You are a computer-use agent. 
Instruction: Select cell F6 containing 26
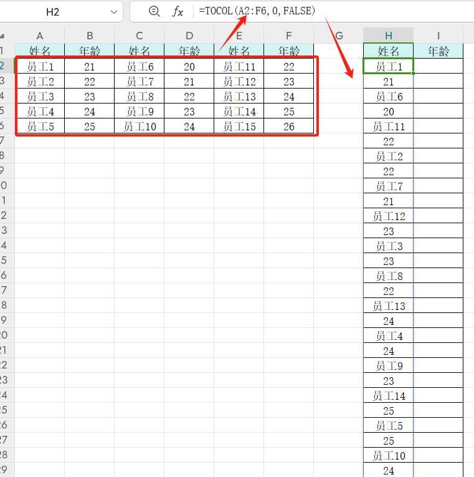pyautogui.click(x=288, y=125)
